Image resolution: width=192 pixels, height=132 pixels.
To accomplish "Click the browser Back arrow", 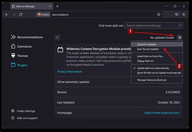I will click(x=7, y=15).
